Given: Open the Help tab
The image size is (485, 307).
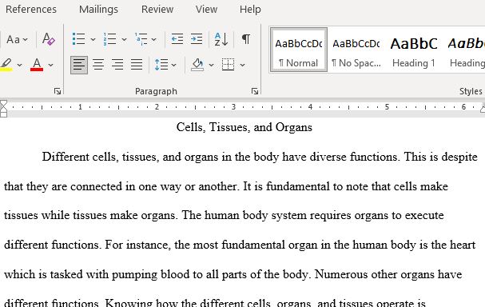Looking at the screenshot, I should click(250, 10).
